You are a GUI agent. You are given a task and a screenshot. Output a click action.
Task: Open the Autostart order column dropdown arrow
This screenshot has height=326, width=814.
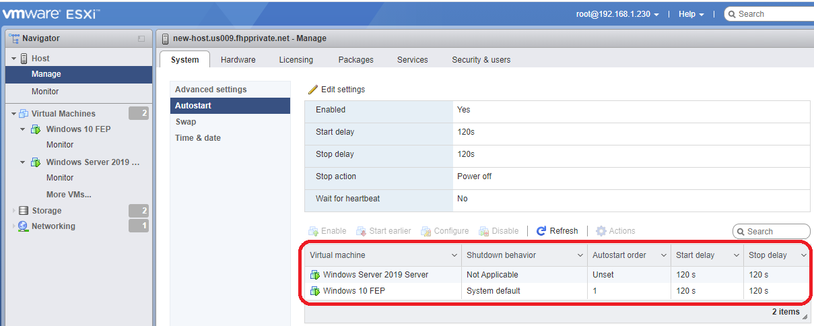(x=663, y=256)
